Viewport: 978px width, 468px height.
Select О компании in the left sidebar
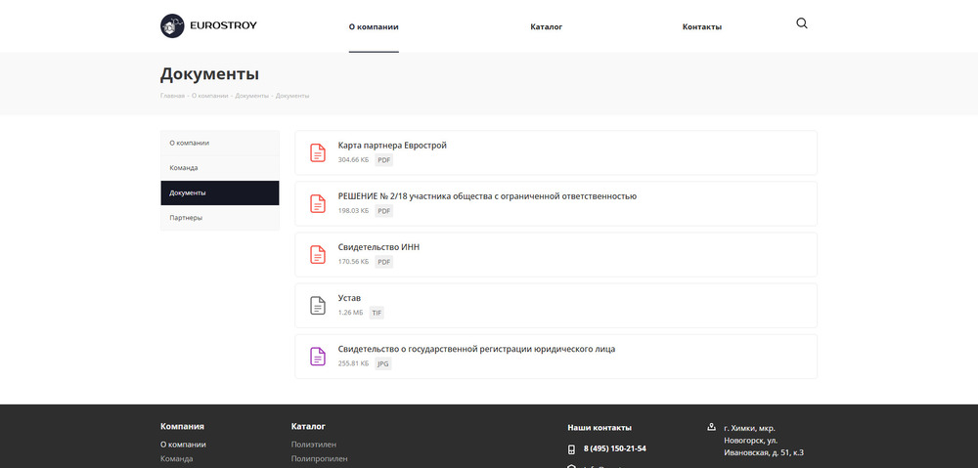point(189,143)
